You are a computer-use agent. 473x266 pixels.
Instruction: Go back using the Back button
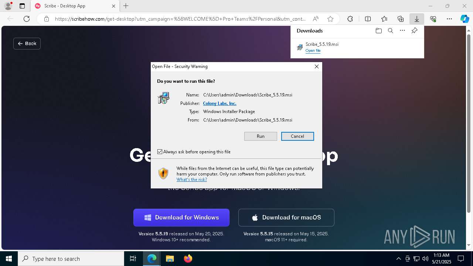pyautogui.click(x=27, y=44)
